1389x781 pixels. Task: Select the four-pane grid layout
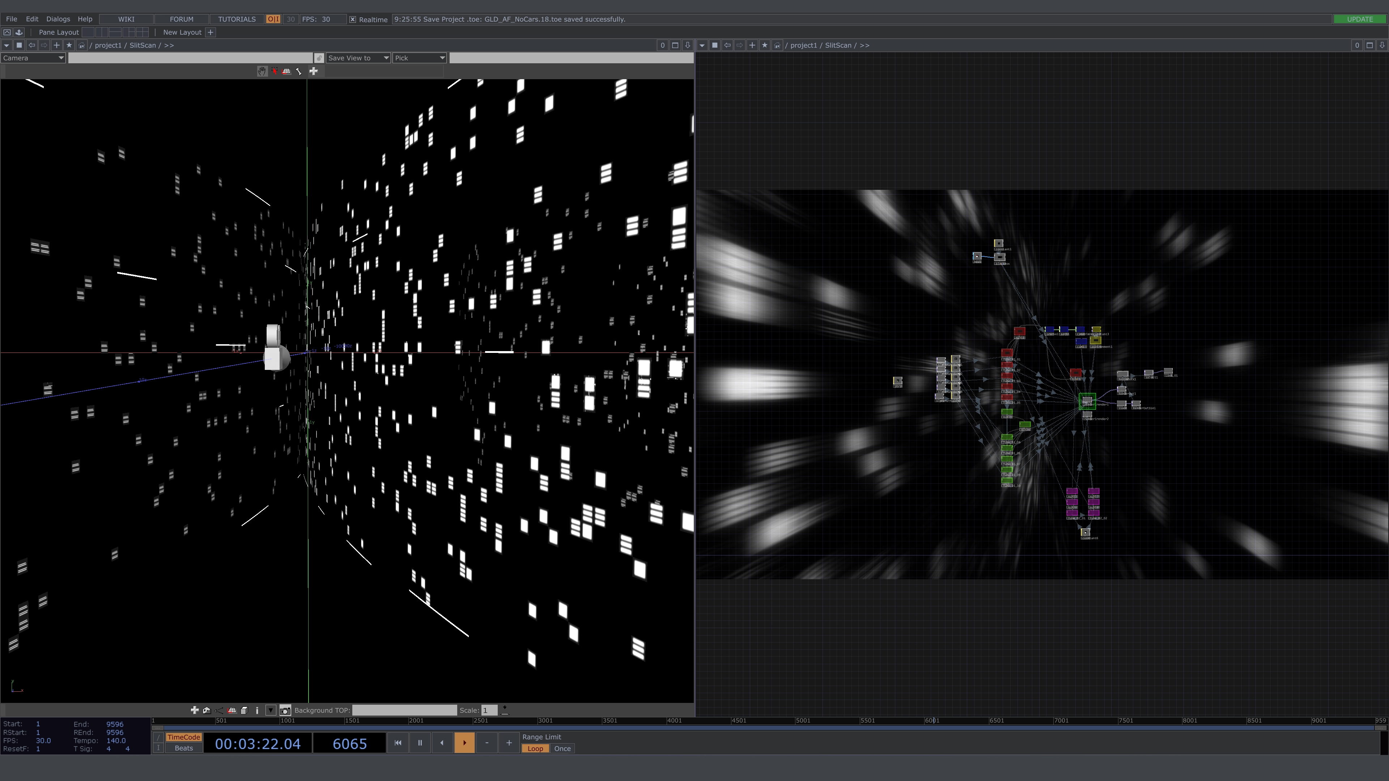tap(143, 32)
